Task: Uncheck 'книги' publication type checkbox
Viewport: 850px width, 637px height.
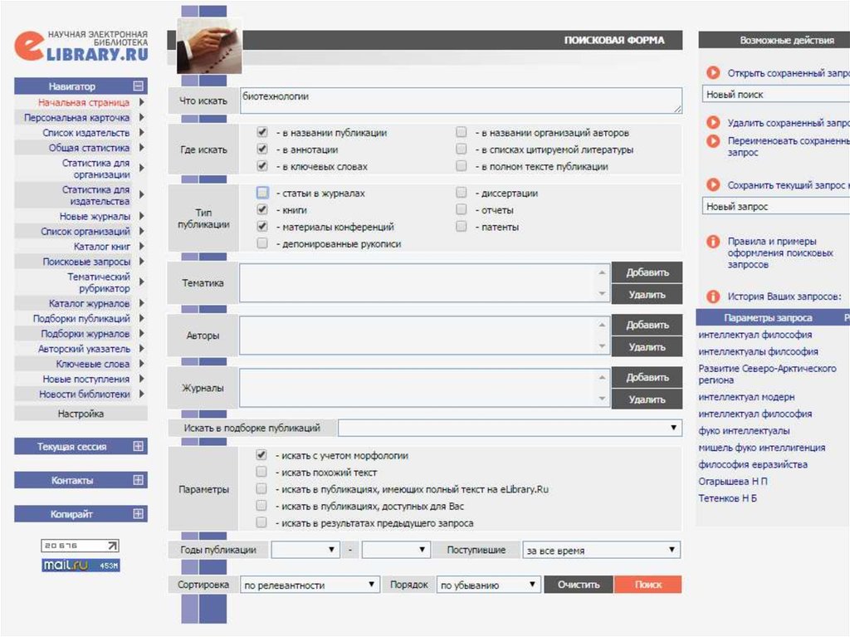Action: pos(262,209)
